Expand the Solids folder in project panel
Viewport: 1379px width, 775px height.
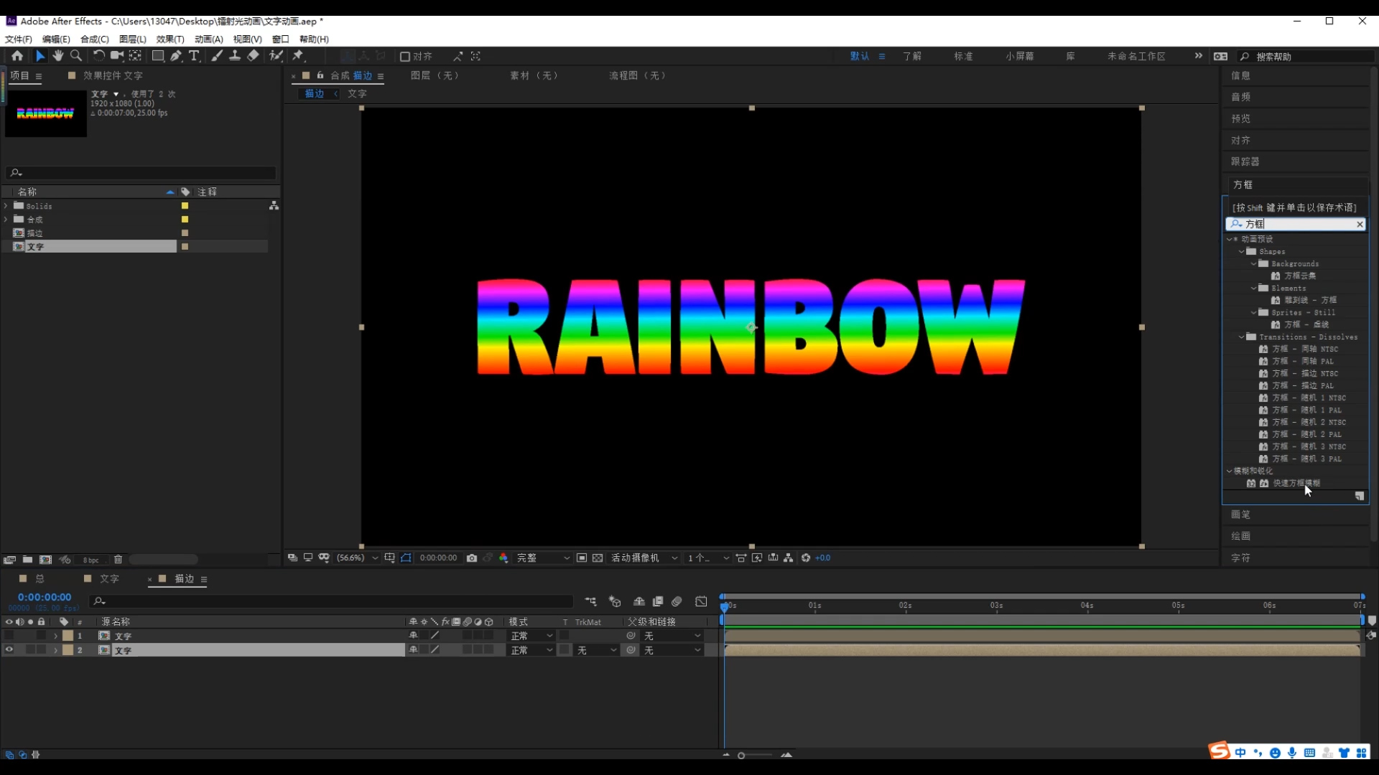pos(6,206)
